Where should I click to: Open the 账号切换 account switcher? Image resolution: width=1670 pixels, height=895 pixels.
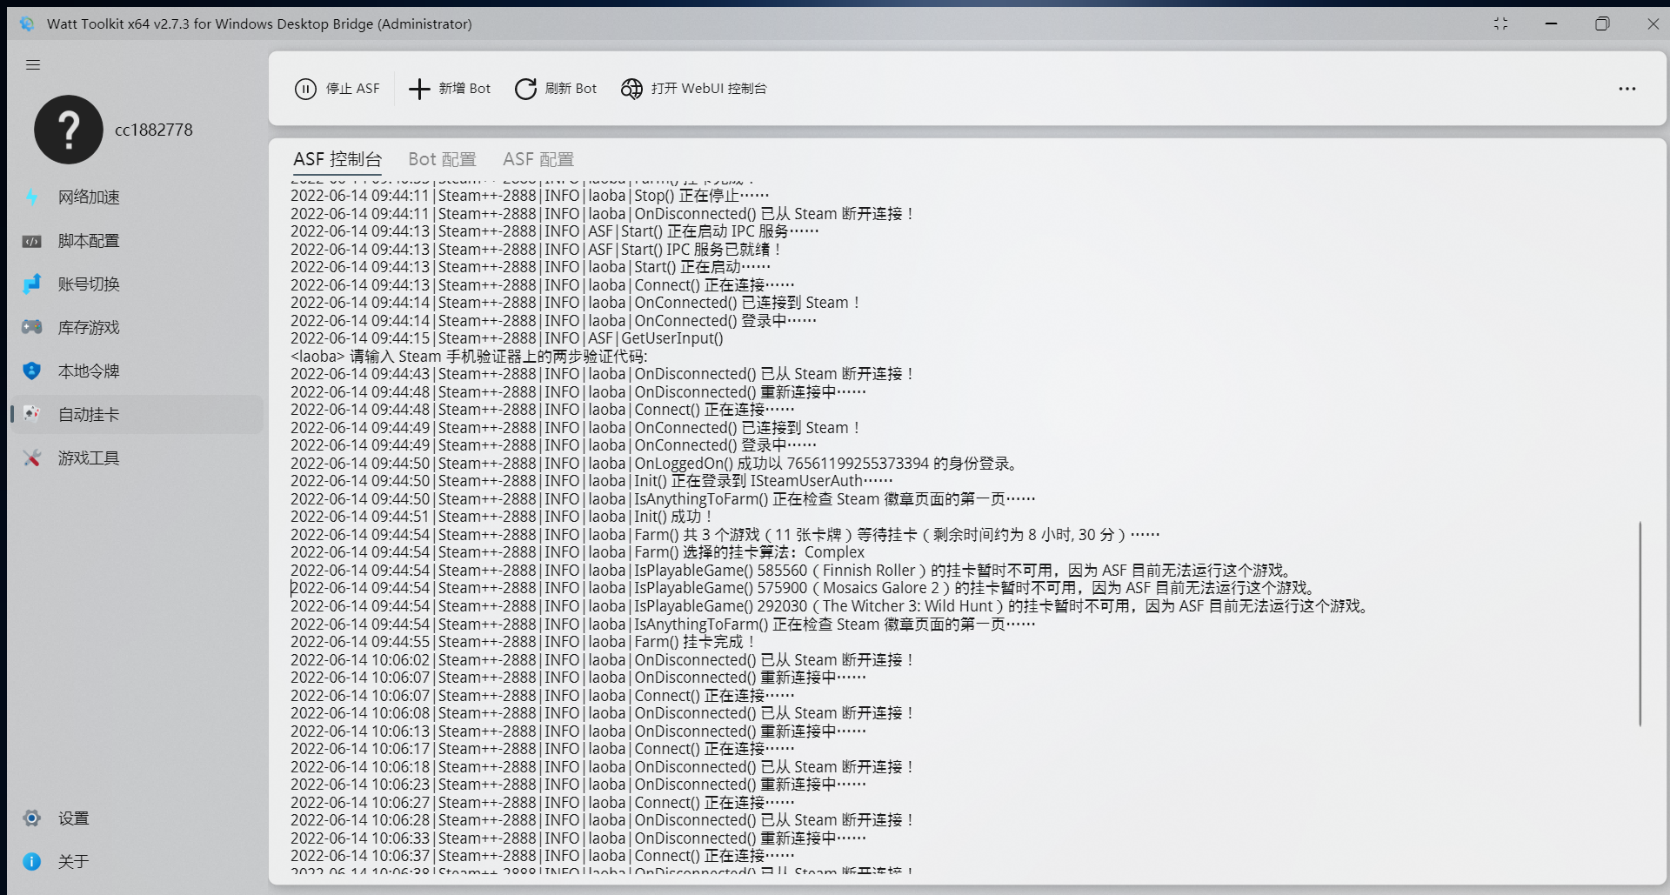coord(89,284)
